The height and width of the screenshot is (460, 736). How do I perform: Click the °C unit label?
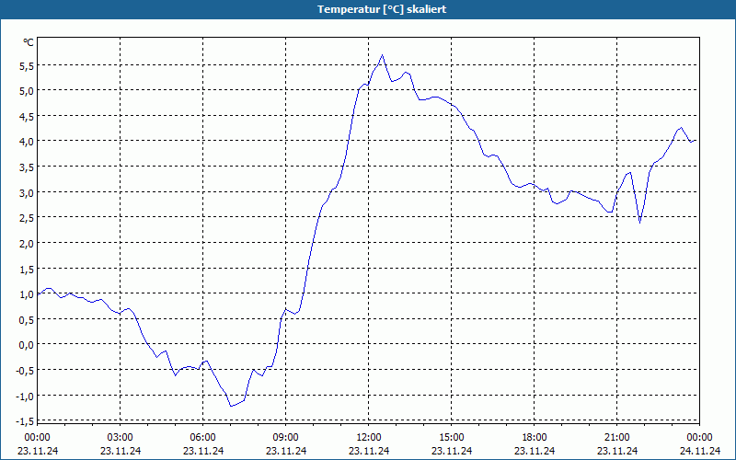click(29, 42)
